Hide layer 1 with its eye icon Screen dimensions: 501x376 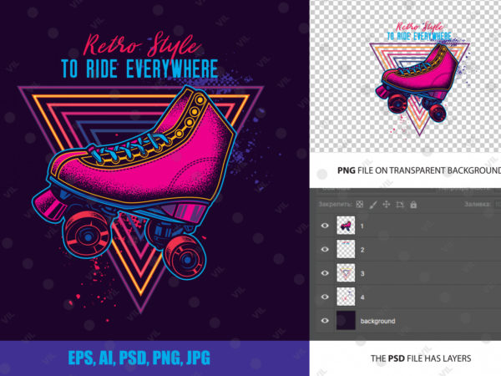click(x=325, y=226)
